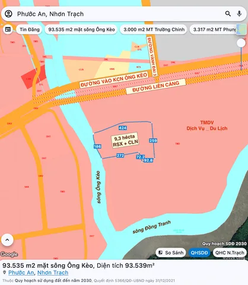Open the Phước An link

pos(21,273)
